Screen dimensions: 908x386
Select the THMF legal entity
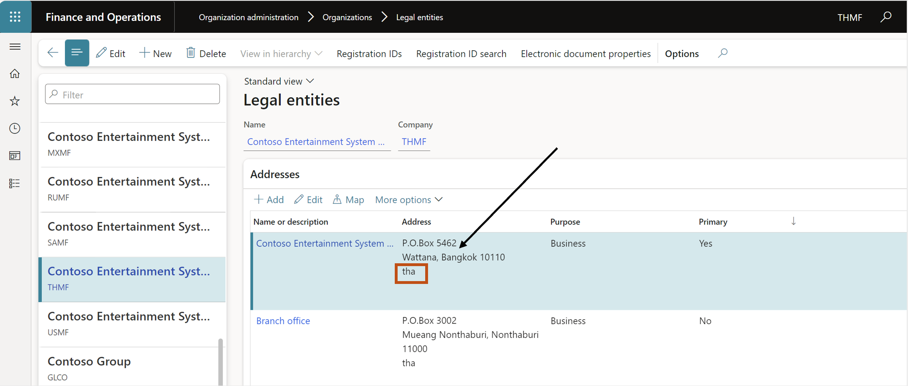(x=132, y=279)
